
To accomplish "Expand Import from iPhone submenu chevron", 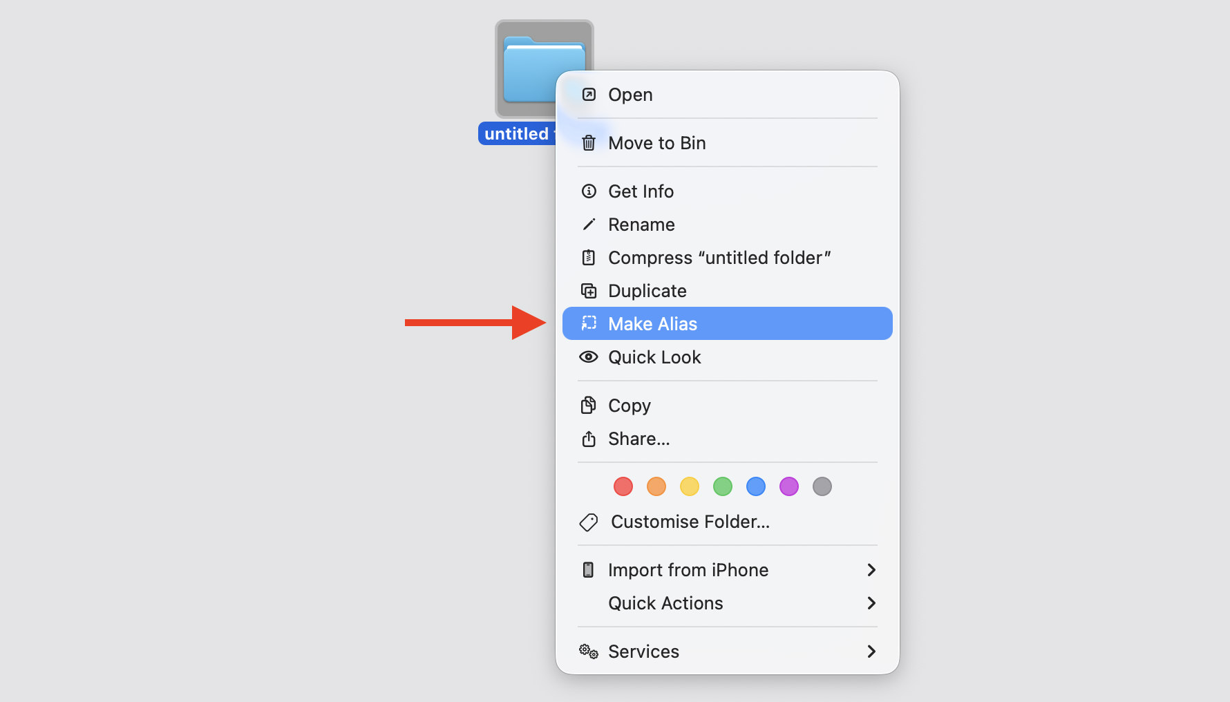I will (x=871, y=570).
